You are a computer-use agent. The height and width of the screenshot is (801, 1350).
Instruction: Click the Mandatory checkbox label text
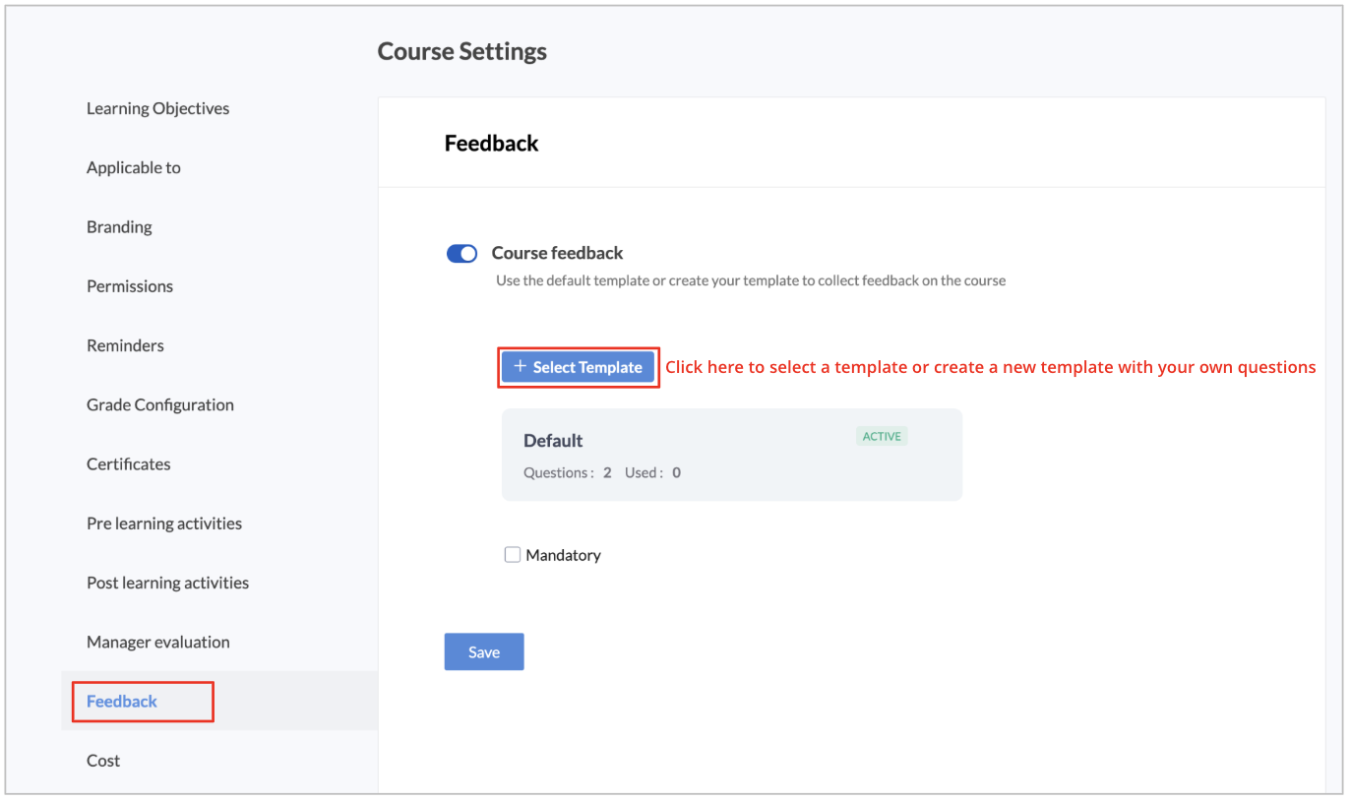[x=563, y=555]
